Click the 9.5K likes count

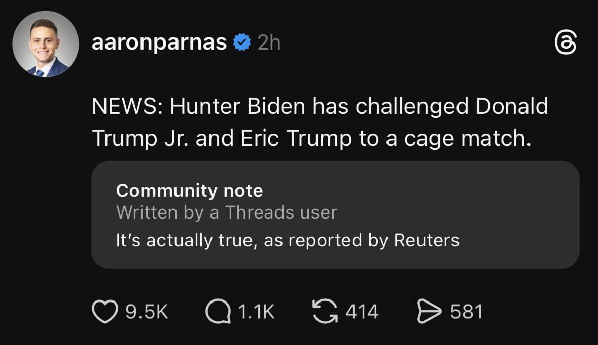147,312
